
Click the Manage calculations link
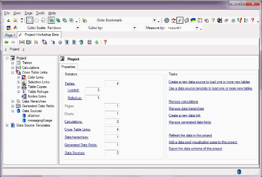[x=183, y=102]
